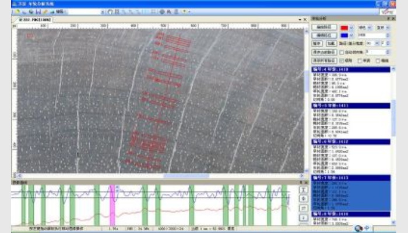Click the purple floppy disk save icon

click(38, 12)
